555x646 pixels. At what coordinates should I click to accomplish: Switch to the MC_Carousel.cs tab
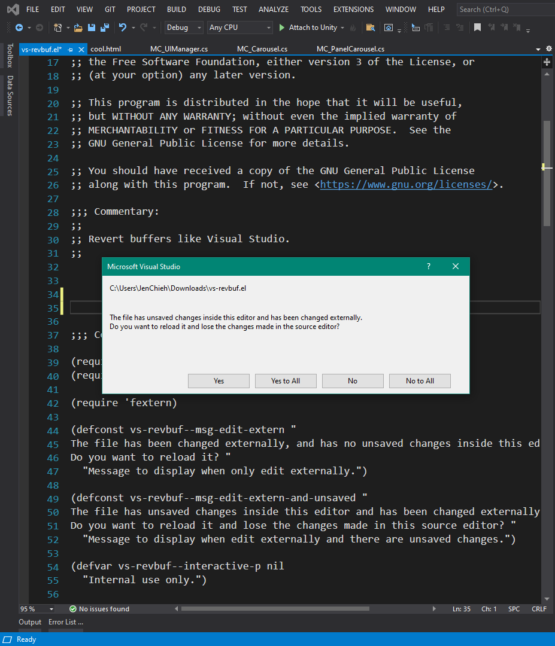(262, 49)
